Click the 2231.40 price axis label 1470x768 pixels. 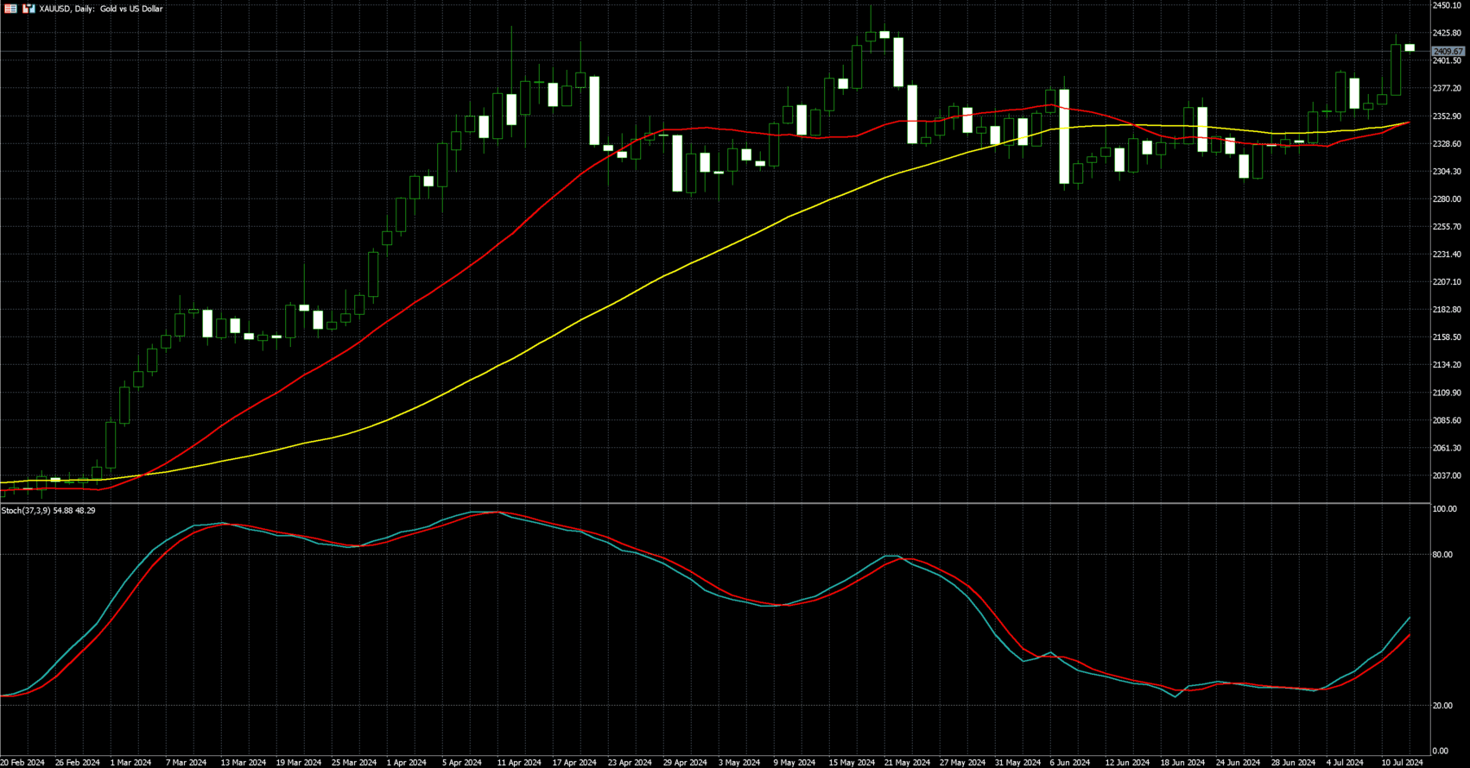pos(1447,255)
